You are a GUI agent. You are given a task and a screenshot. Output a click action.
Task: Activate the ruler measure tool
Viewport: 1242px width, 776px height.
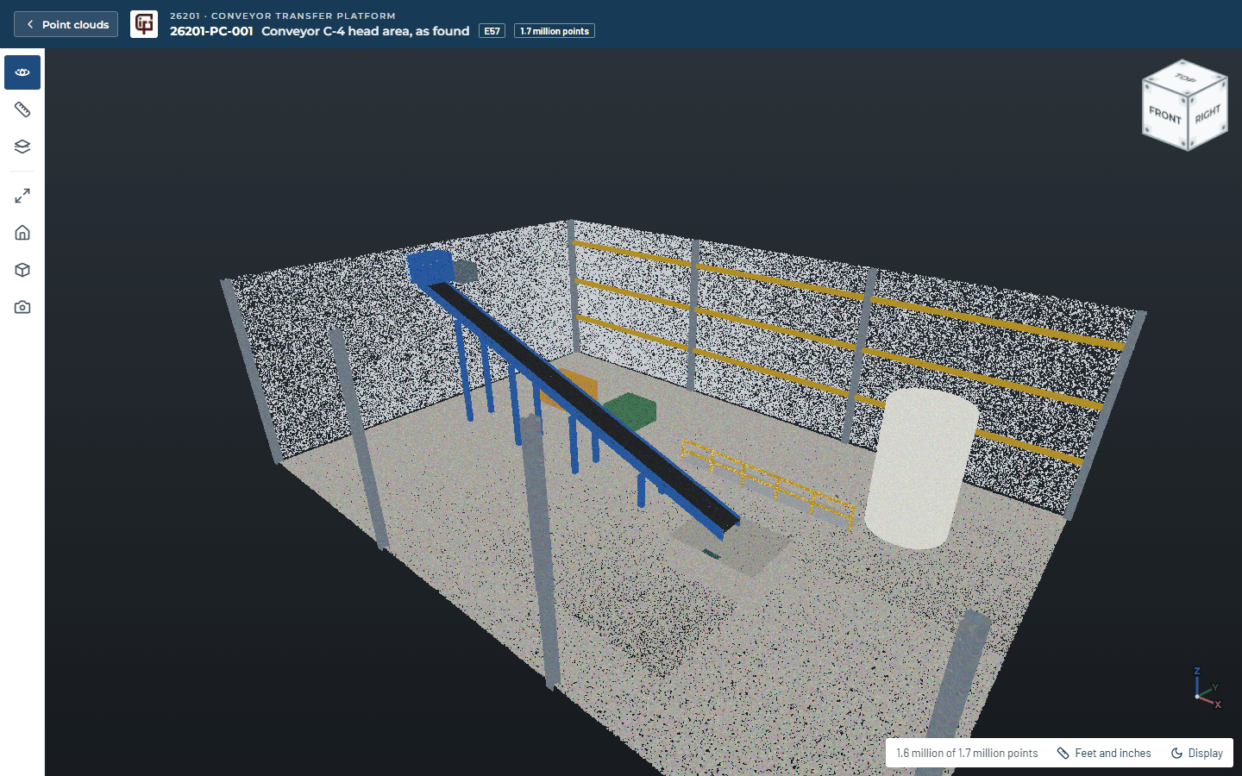(x=22, y=110)
